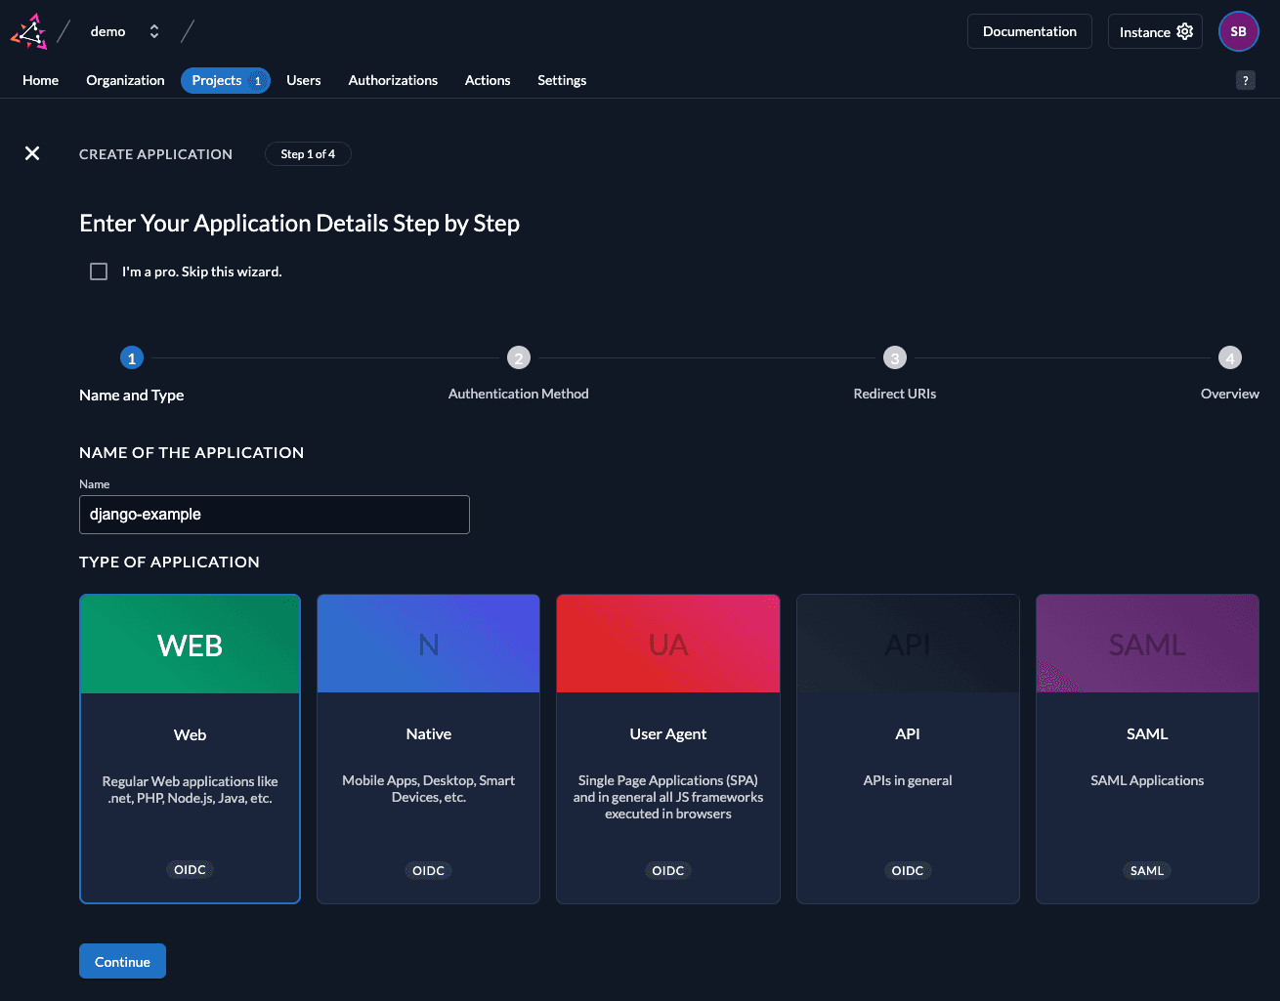Open the SB profile avatar menu
The image size is (1280, 1001).
[x=1238, y=30]
